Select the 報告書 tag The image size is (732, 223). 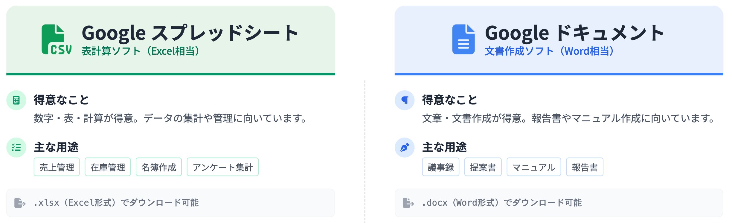click(585, 167)
